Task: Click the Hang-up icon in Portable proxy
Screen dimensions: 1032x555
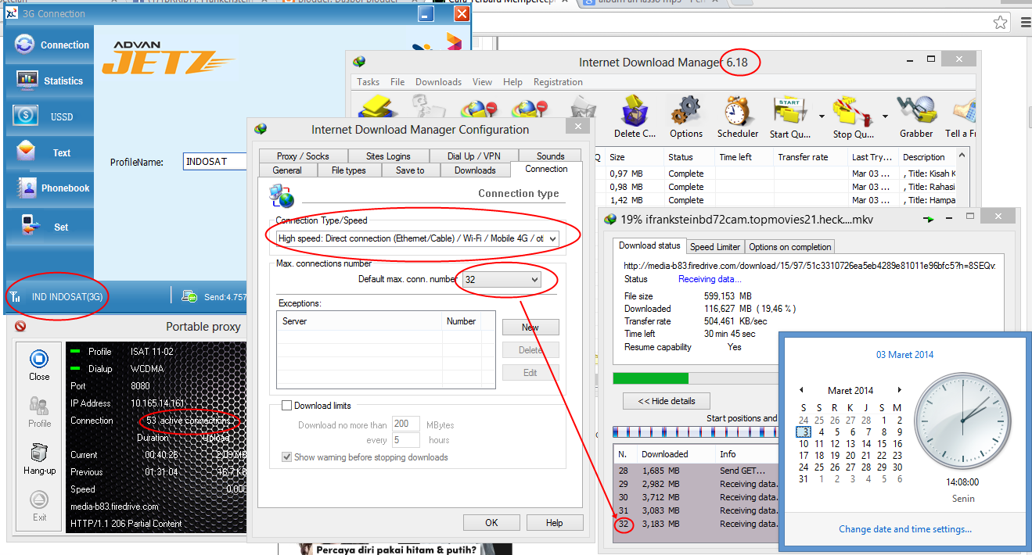Action: pyautogui.click(x=39, y=460)
